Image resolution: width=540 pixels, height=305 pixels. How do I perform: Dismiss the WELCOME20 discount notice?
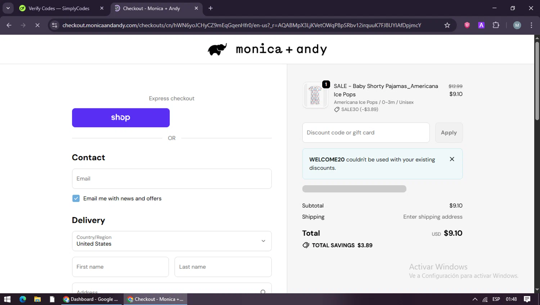click(x=452, y=159)
